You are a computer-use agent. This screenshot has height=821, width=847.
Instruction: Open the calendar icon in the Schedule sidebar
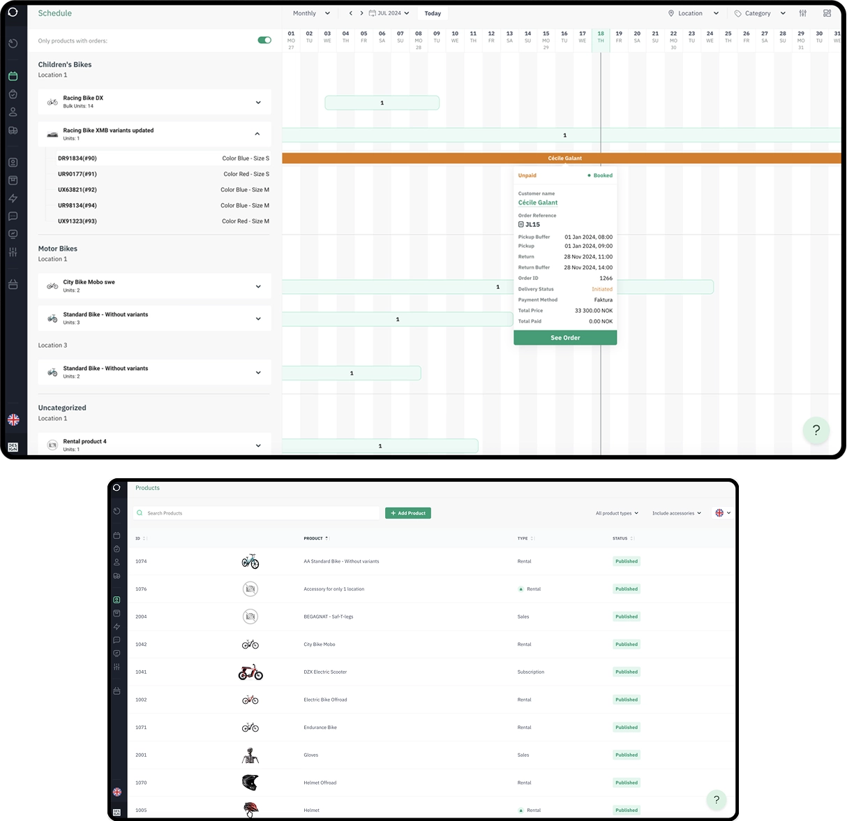13,76
